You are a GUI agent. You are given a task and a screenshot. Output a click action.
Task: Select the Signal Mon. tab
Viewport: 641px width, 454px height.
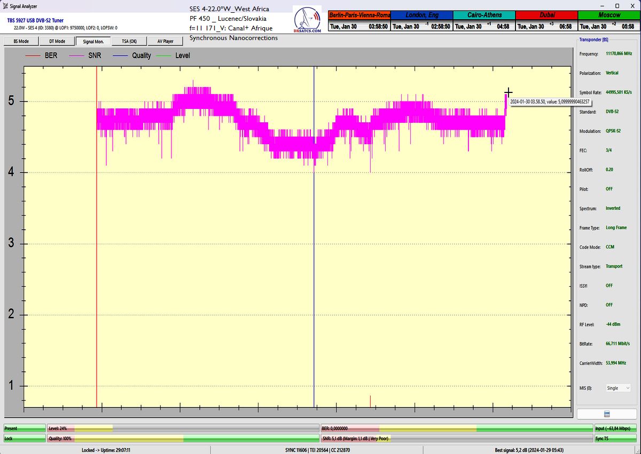click(x=93, y=41)
